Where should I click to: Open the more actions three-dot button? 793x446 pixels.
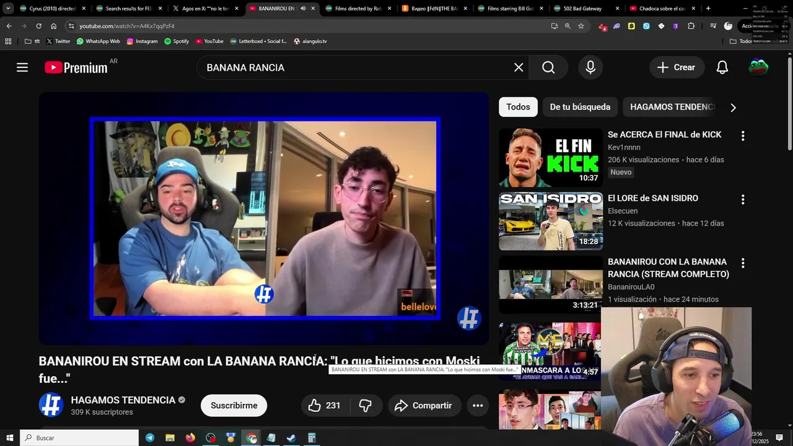point(478,406)
